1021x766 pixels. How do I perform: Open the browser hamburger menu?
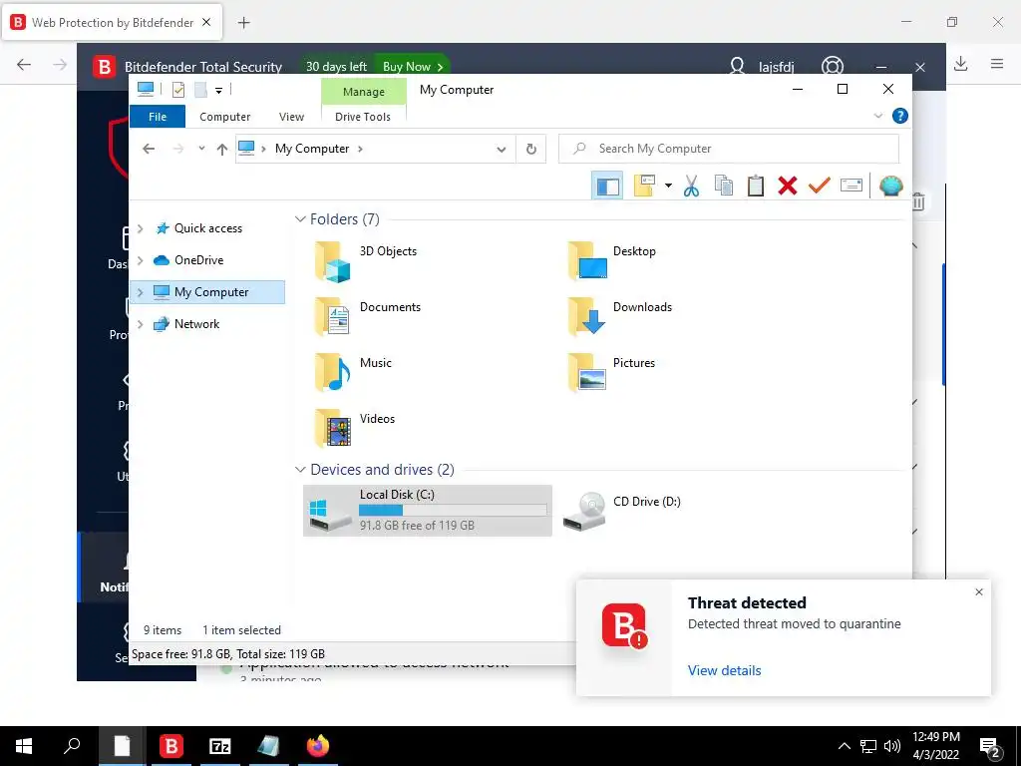tap(997, 64)
